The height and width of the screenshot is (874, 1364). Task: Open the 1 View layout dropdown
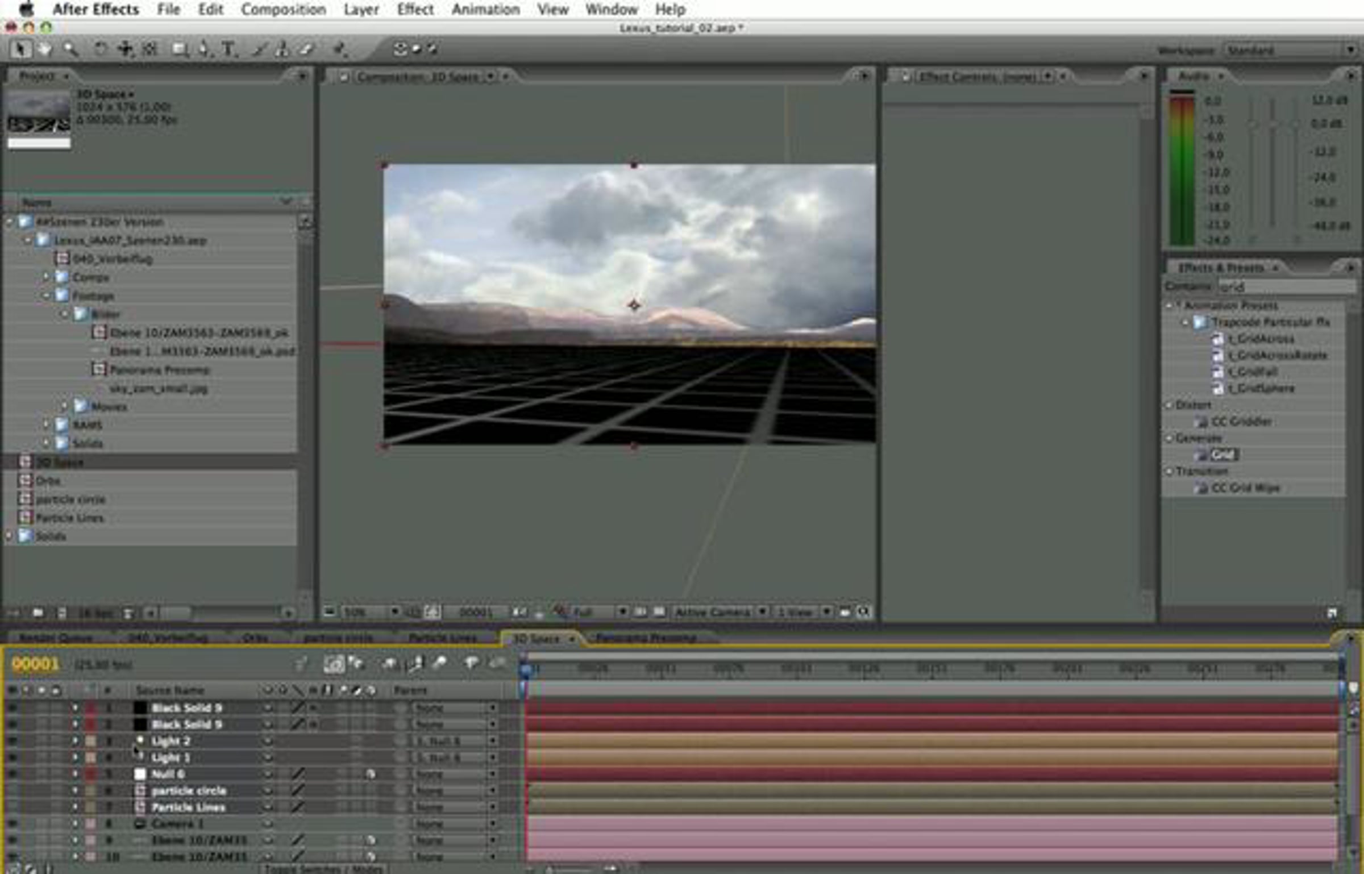(x=804, y=612)
